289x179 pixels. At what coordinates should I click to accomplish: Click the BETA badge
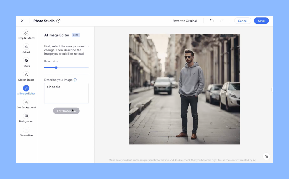(76, 35)
